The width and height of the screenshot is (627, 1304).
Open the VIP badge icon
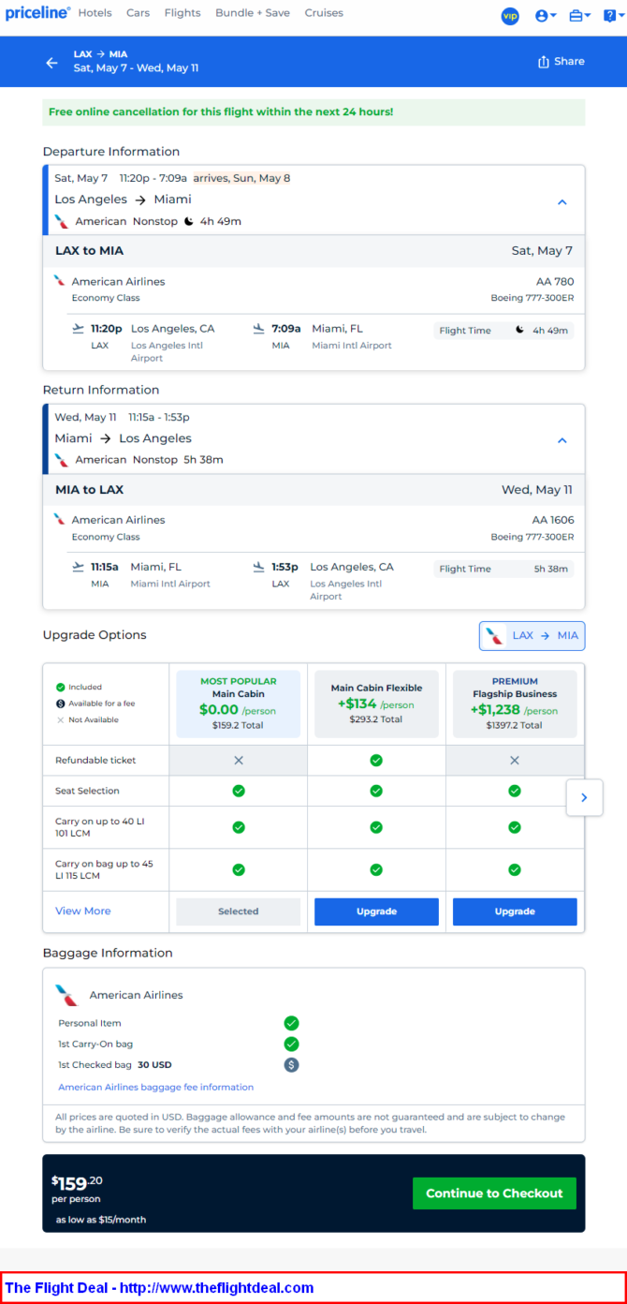click(x=510, y=16)
